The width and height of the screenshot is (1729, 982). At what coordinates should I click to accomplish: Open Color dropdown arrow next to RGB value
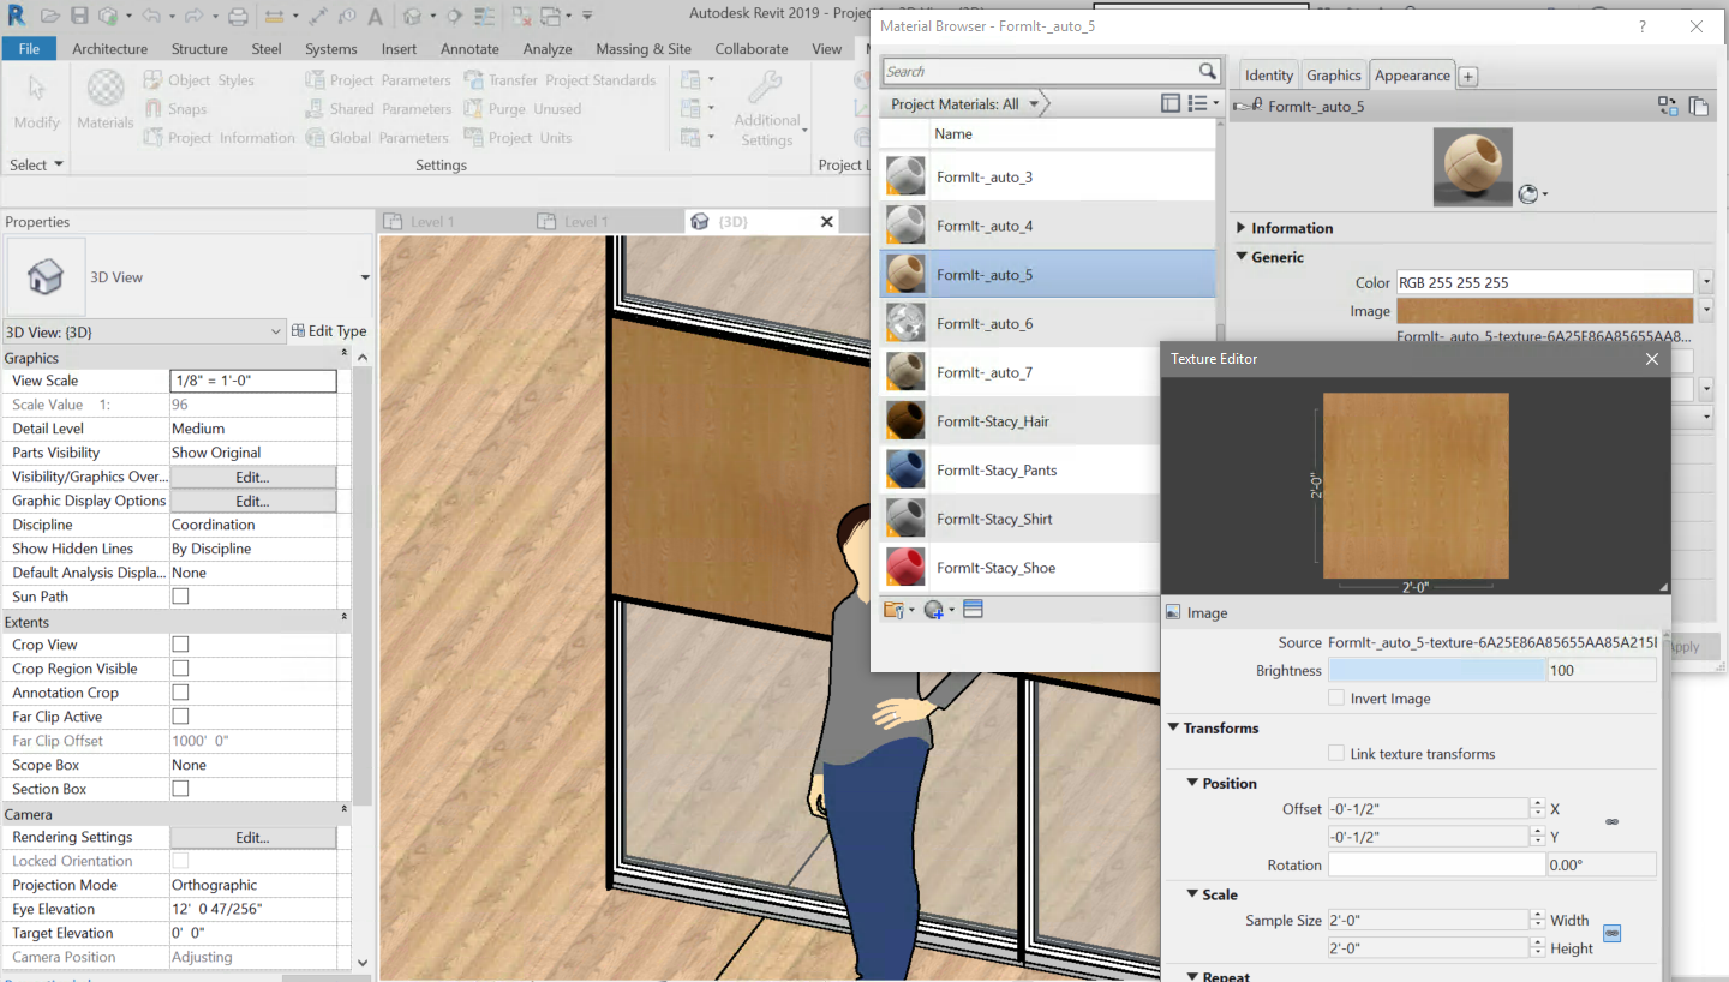pyautogui.click(x=1707, y=282)
